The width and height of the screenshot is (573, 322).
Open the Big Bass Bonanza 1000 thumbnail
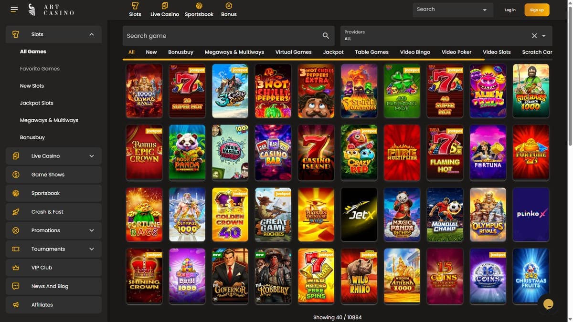pos(531,91)
